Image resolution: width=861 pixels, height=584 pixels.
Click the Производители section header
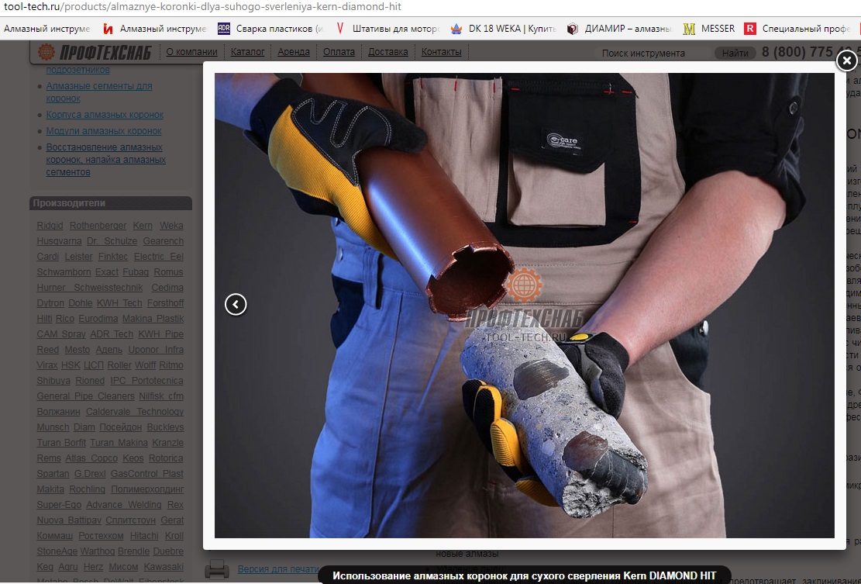pos(110,202)
